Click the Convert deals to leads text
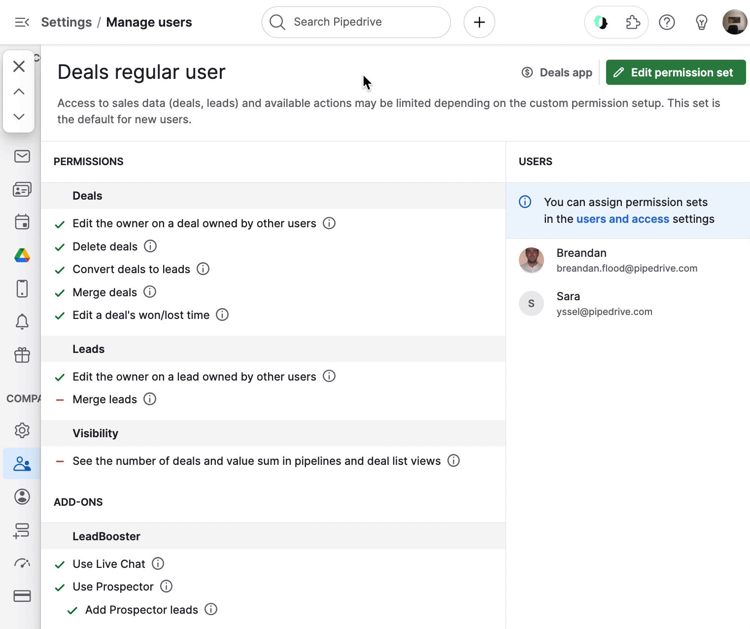The width and height of the screenshot is (750, 629). pyautogui.click(x=131, y=269)
